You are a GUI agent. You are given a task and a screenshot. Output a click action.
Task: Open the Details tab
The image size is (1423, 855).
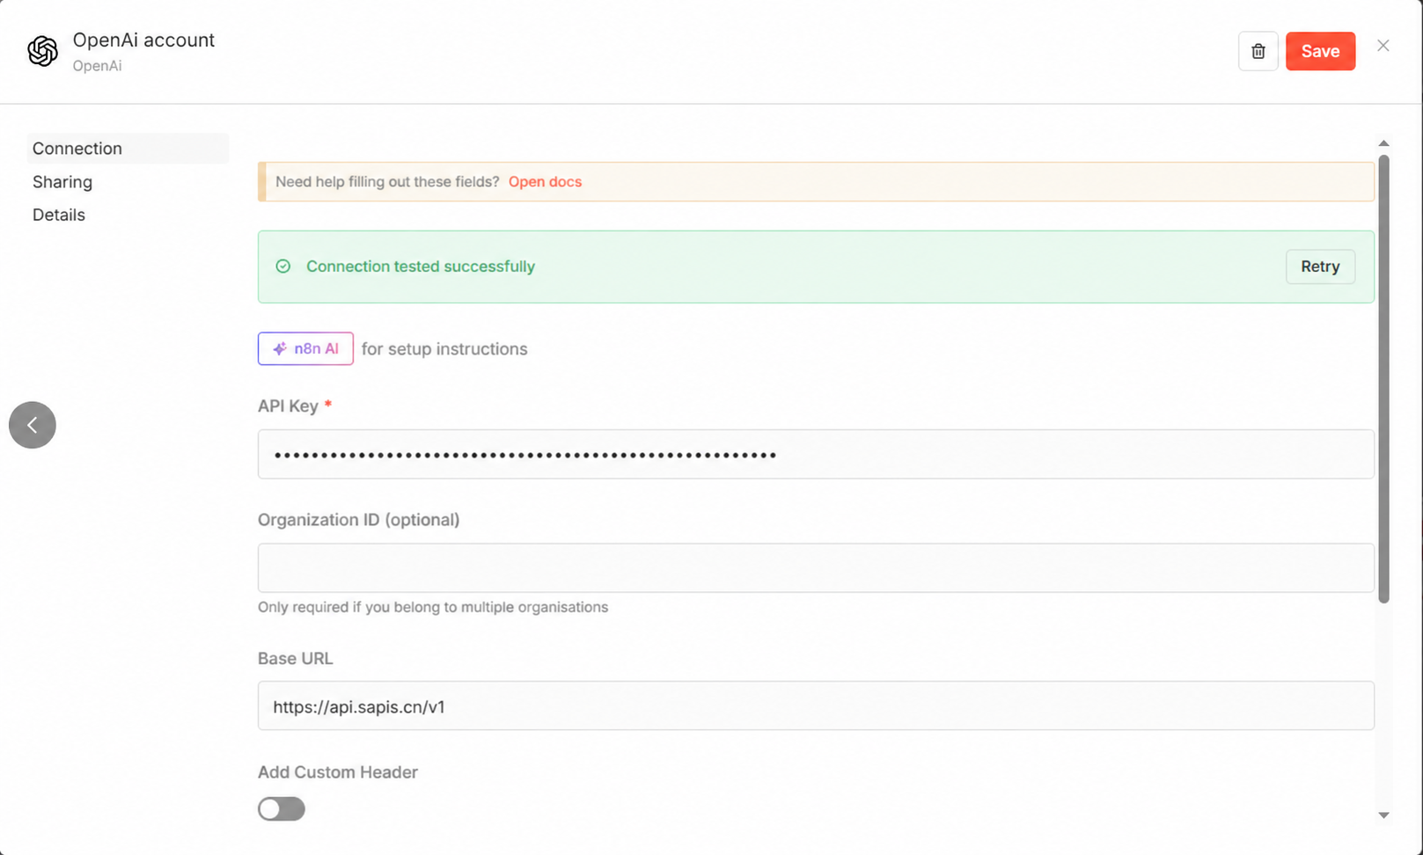tap(59, 215)
